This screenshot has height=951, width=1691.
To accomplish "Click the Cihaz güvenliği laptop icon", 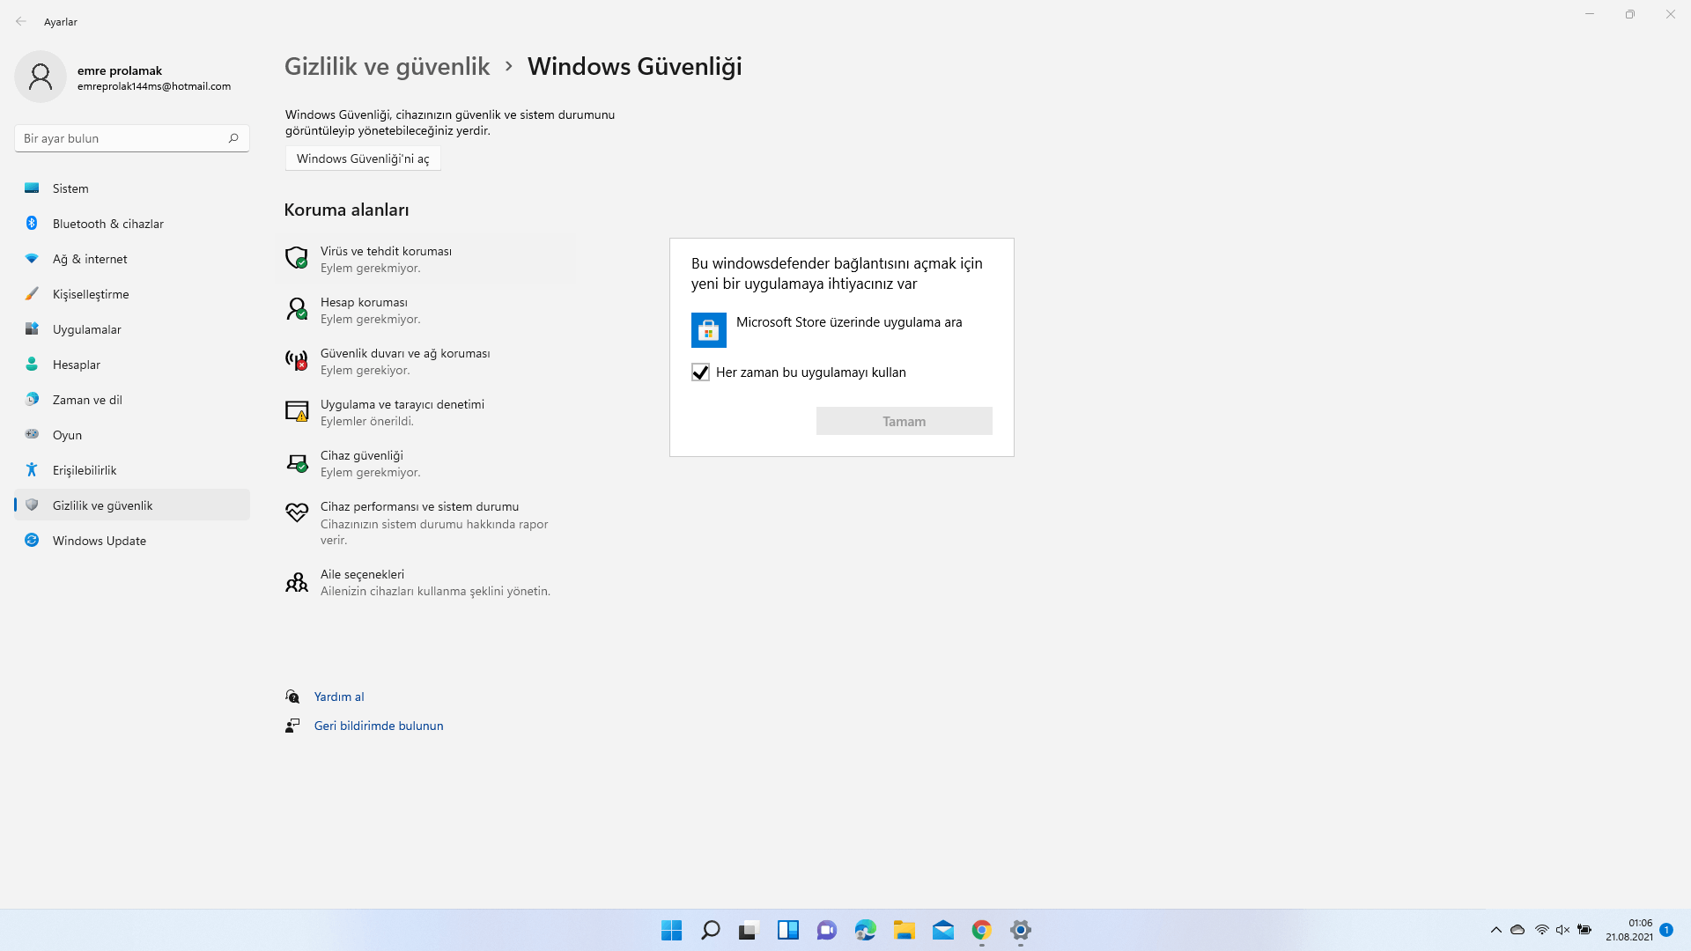I will coord(297,462).
